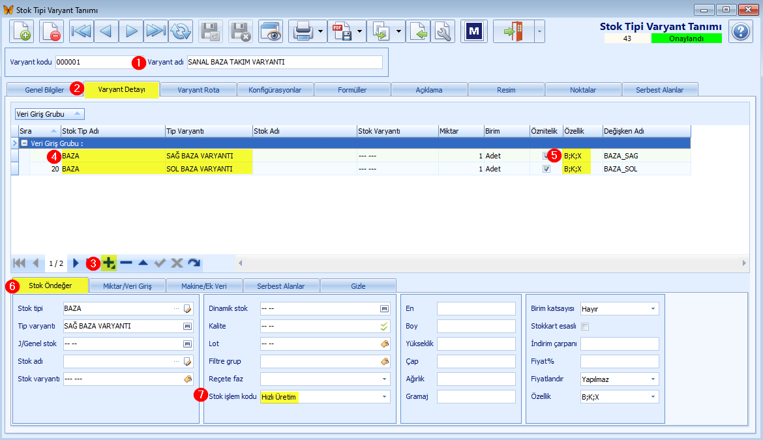
Task: Click Veri Giriş Grubu grouping button
Action: [x=50, y=114]
